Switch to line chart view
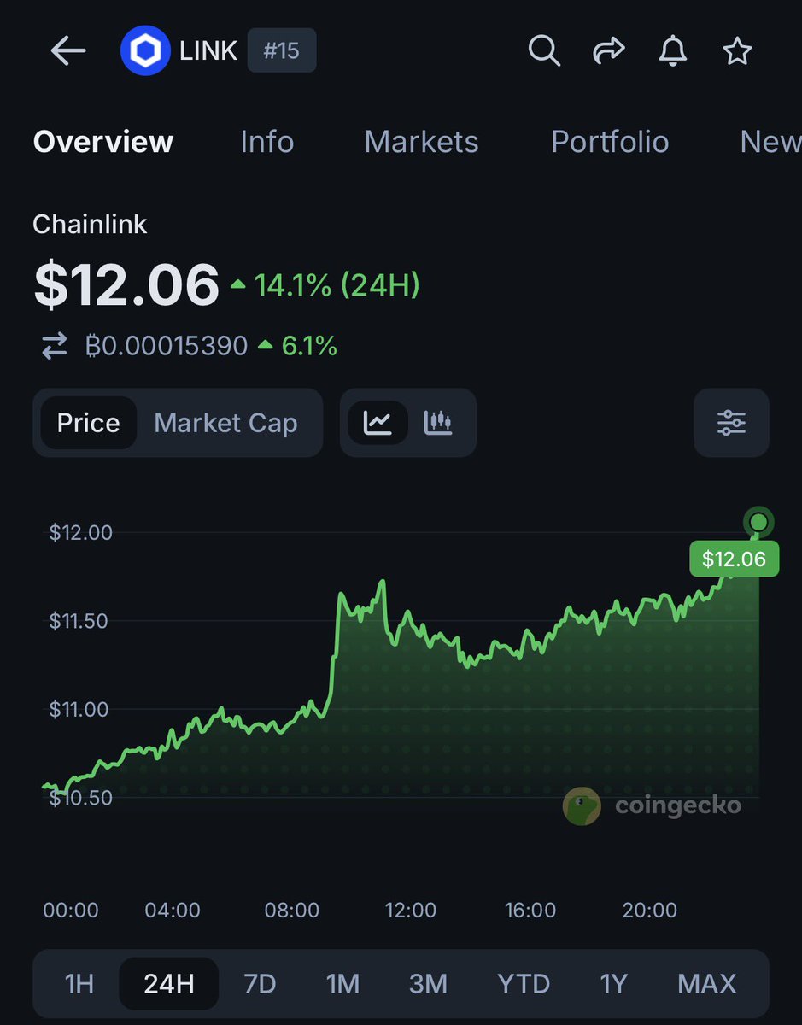 (378, 423)
